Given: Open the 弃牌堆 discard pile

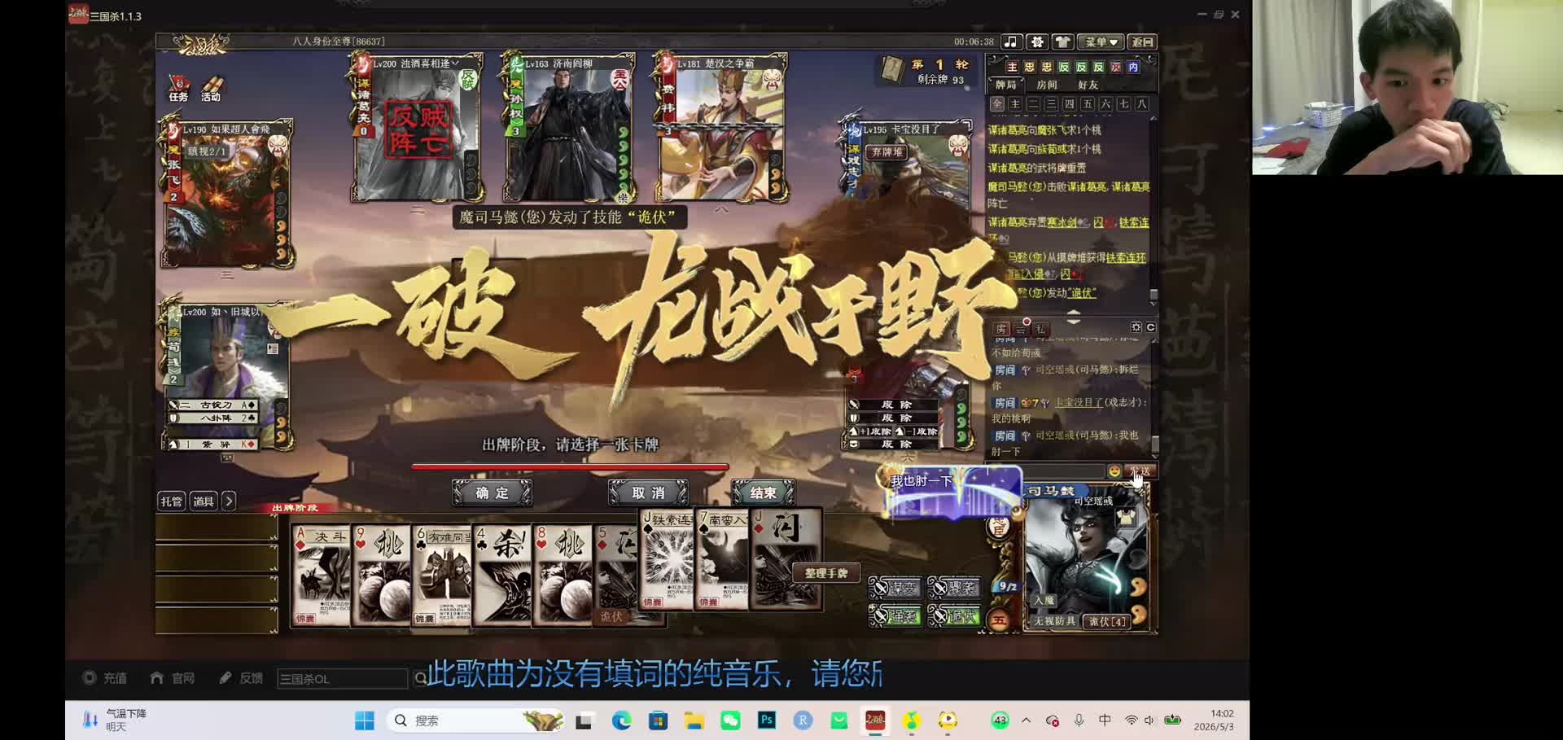Looking at the screenshot, I should [x=887, y=152].
